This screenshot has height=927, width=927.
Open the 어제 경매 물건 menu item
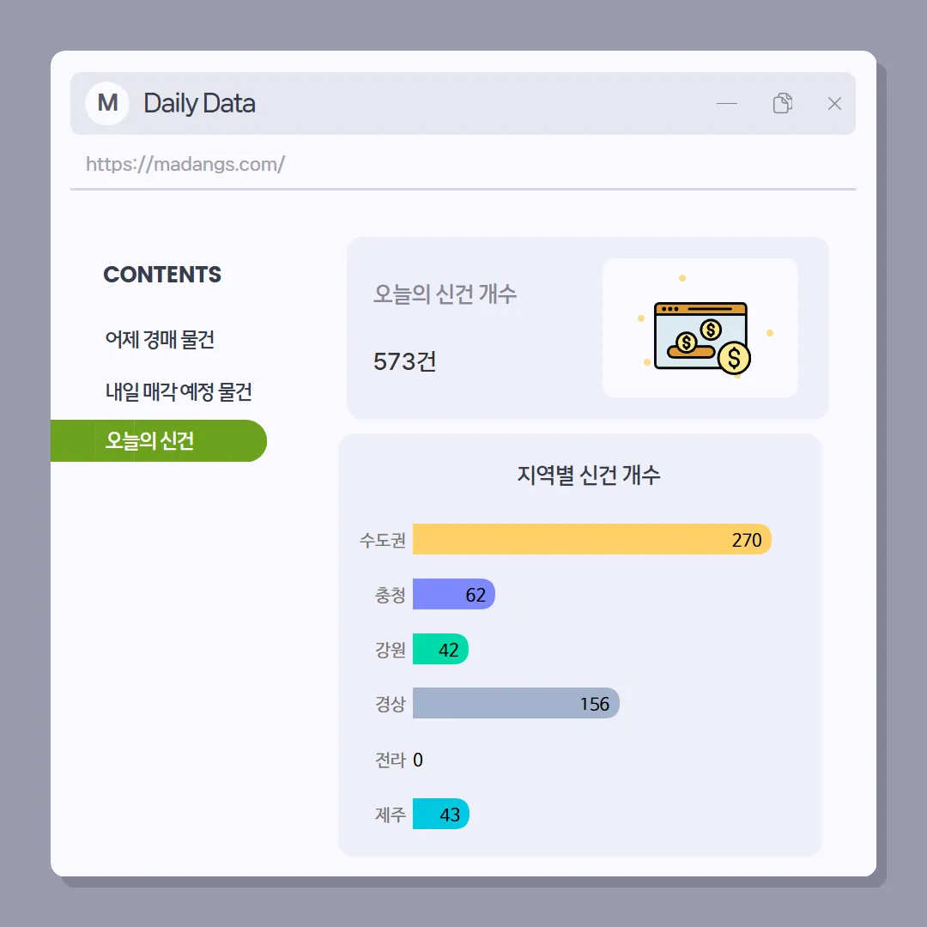160,339
